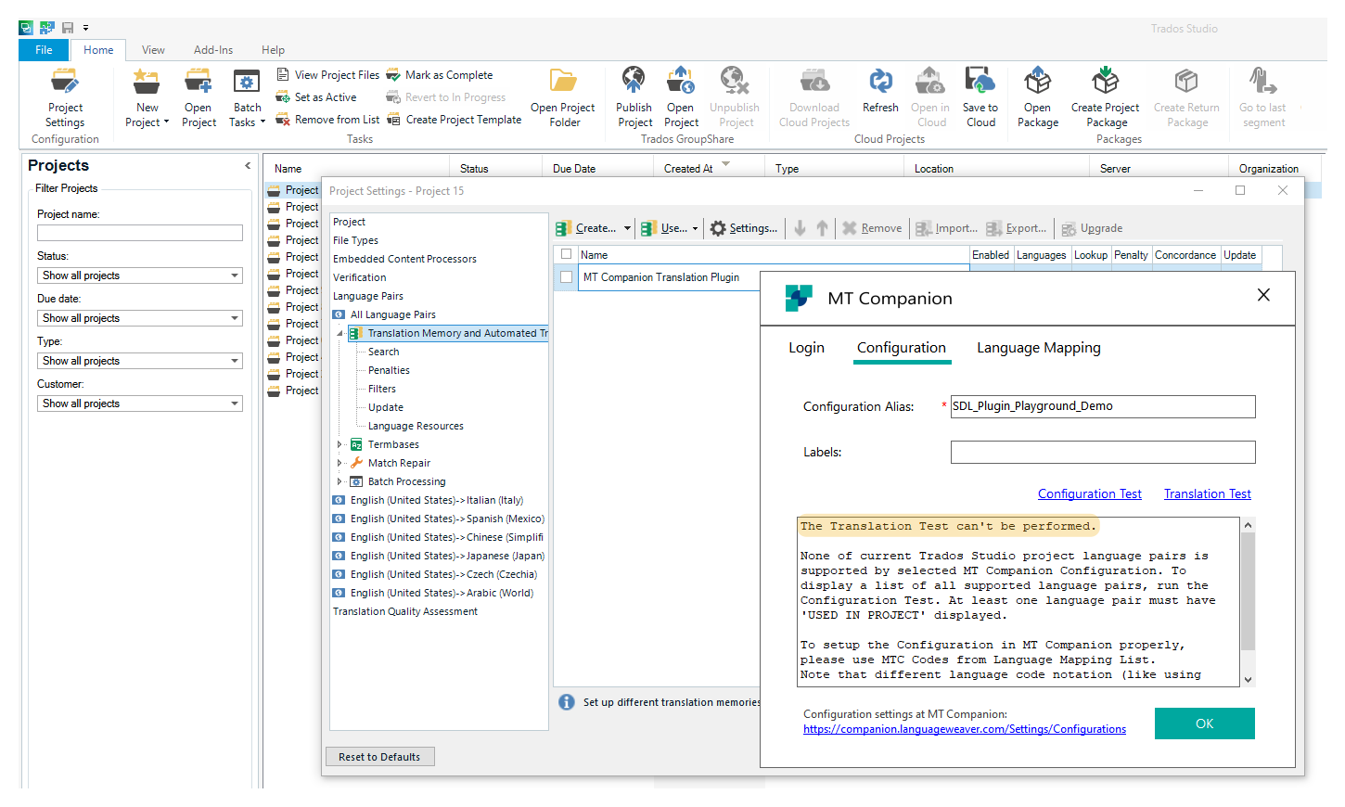Screen dimensions: 1345x807
Task: Switch to the Language Mapping tab
Action: tap(1039, 348)
